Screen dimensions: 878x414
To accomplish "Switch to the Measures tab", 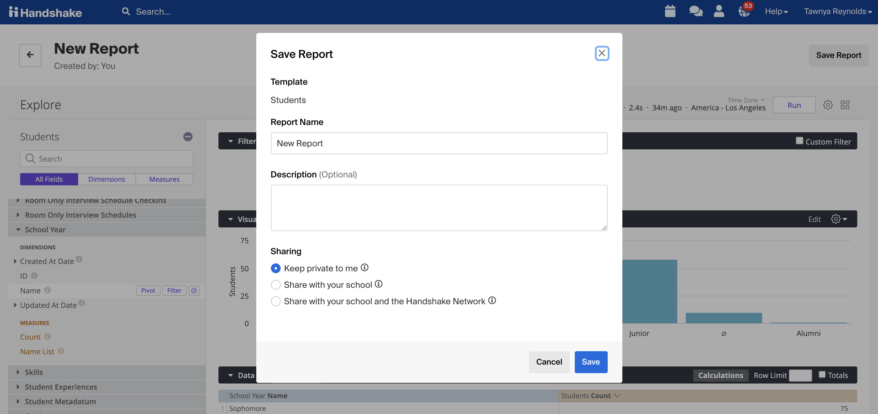I will [x=164, y=179].
